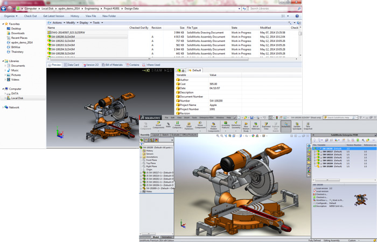Click the Save icon in SolidWorks
The width and height of the screenshot is (377, 242).
coord(252,118)
